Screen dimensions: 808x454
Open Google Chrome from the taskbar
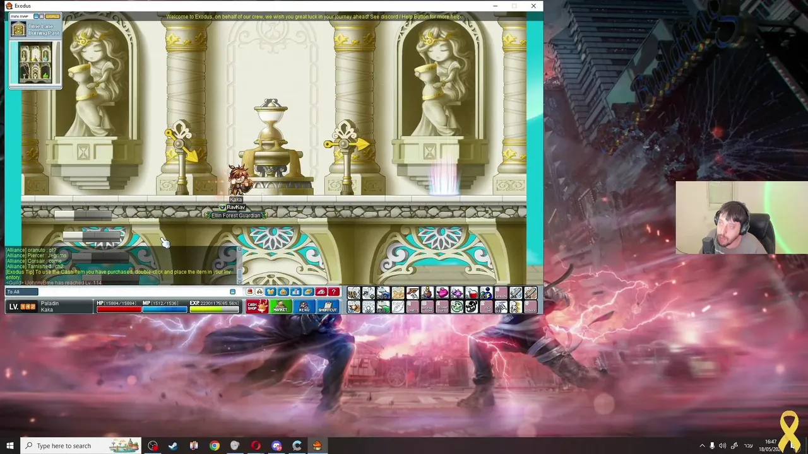[x=215, y=446]
